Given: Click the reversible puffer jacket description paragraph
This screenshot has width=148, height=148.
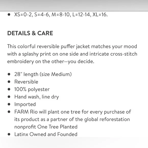Looking at the screenshot, I should 72,54.
